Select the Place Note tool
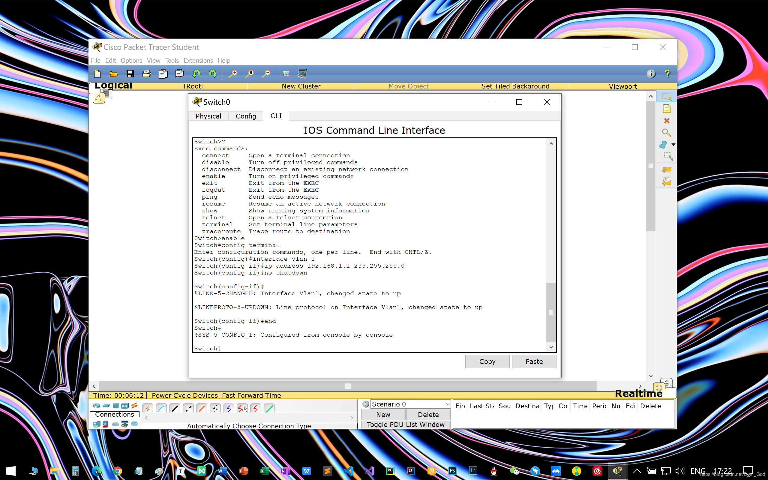This screenshot has width=768, height=480. (666, 109)
